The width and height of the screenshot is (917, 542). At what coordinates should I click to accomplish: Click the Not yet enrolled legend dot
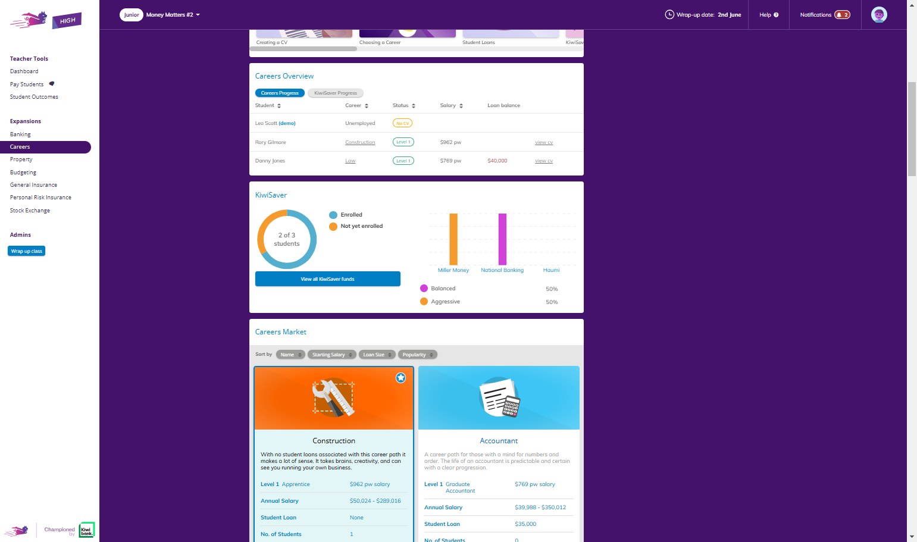click(333, 226)
